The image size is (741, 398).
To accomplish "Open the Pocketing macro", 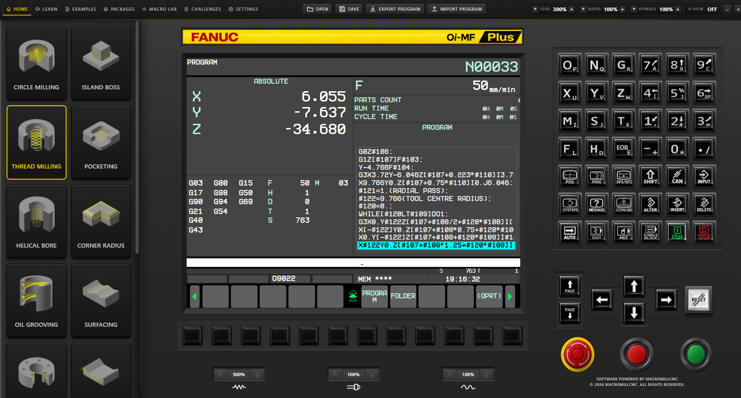I will tap(101, 142).
